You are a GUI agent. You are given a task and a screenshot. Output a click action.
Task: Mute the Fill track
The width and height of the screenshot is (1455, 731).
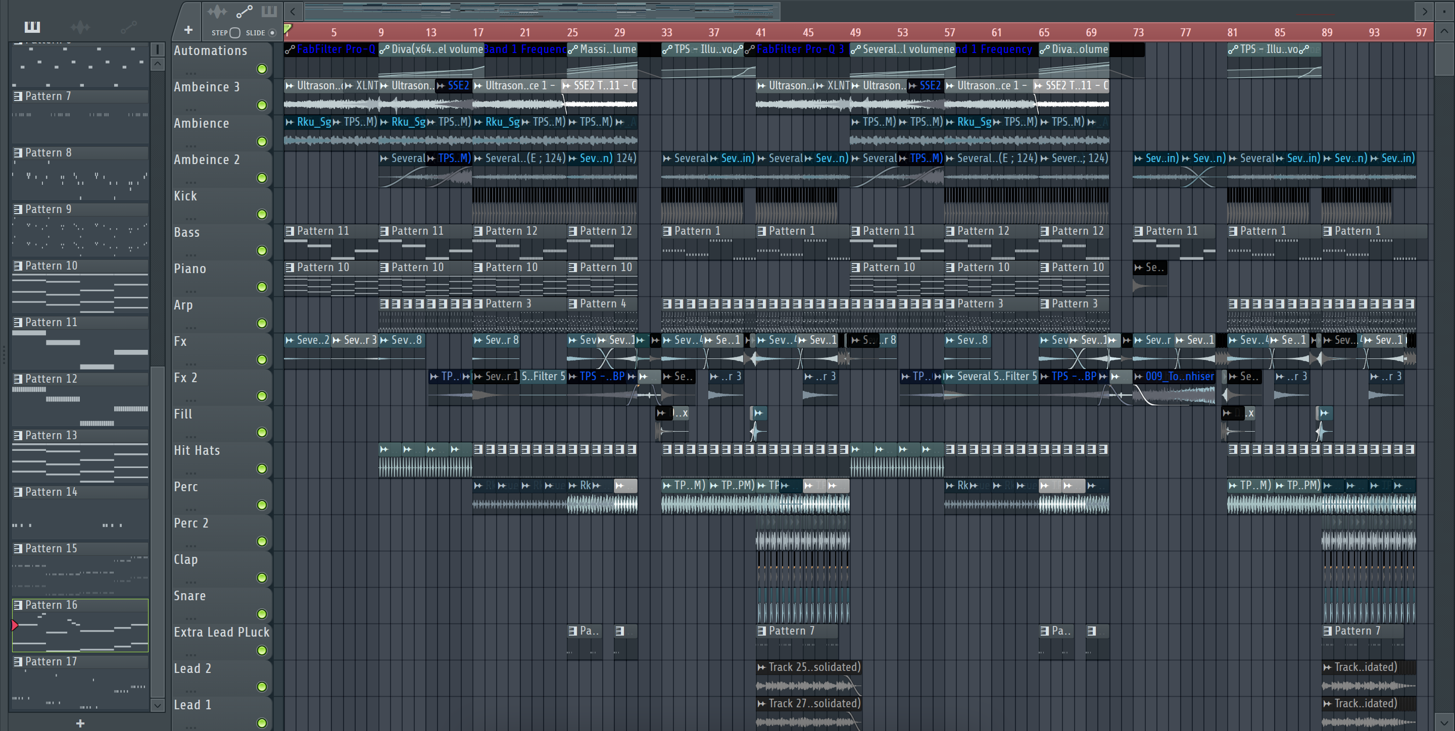262,433
